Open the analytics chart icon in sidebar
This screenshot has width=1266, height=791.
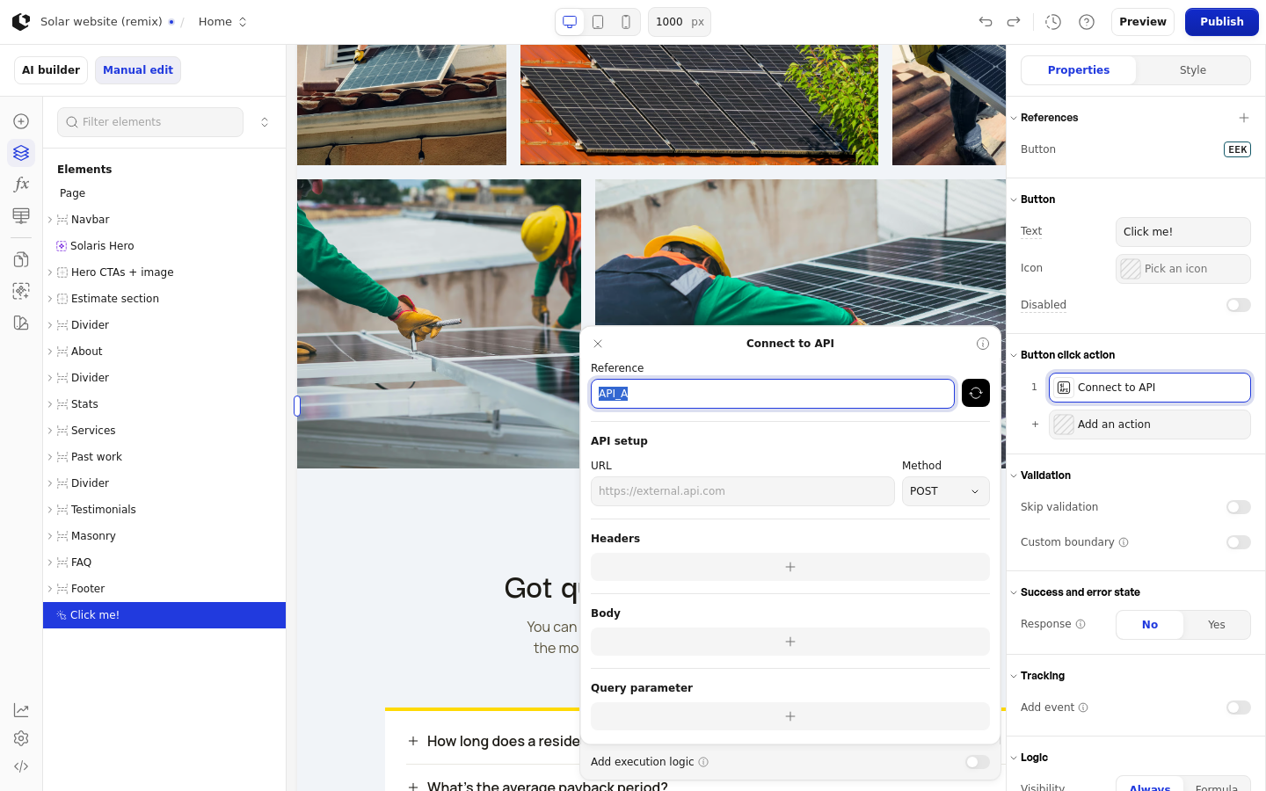pyautogui.click(x=21, y=710)
